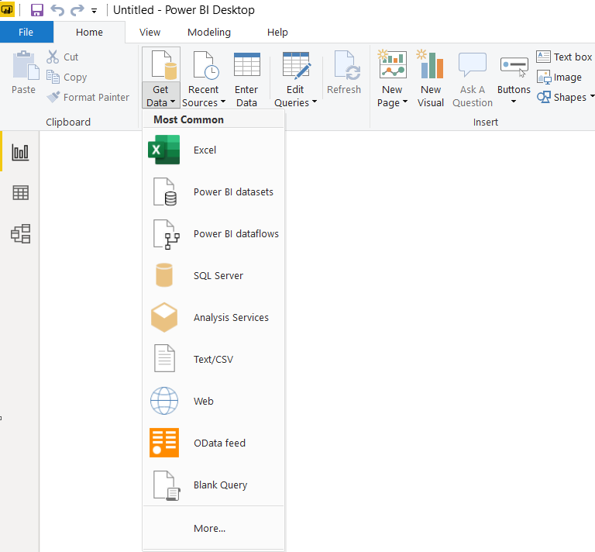Open the Modeling ribbon tab

point(209,33)
